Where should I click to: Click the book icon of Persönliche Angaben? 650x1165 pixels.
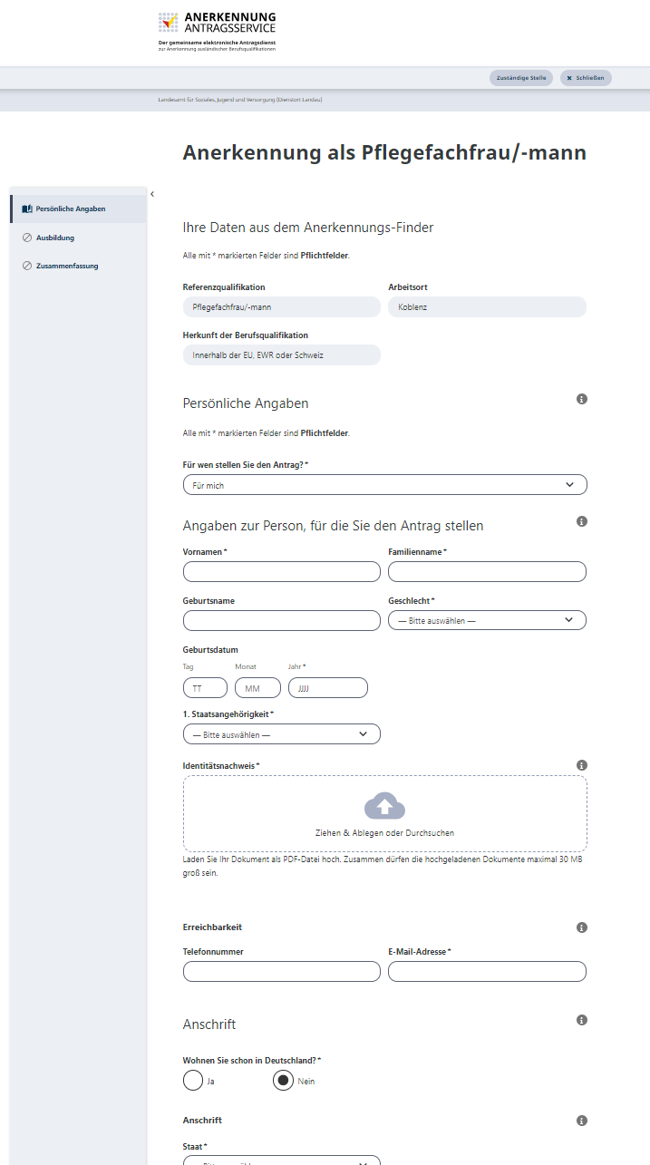27,209
